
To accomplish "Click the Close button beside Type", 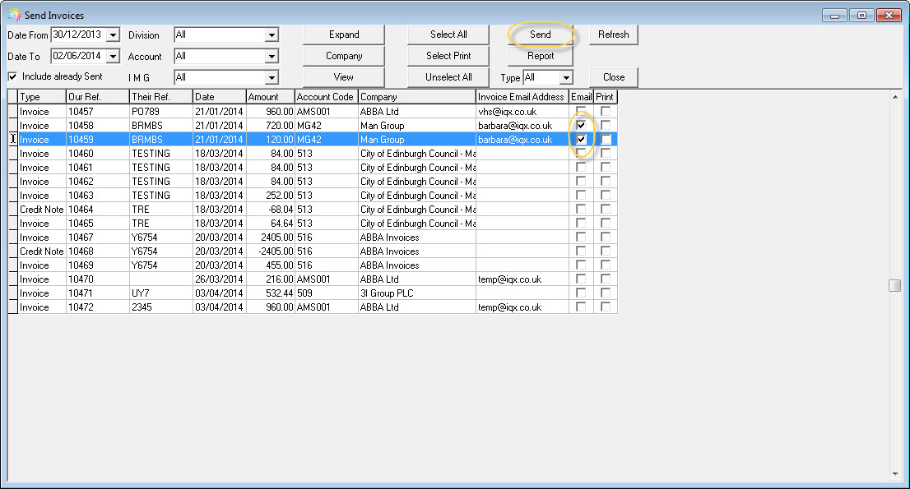I will click(614, 77).
